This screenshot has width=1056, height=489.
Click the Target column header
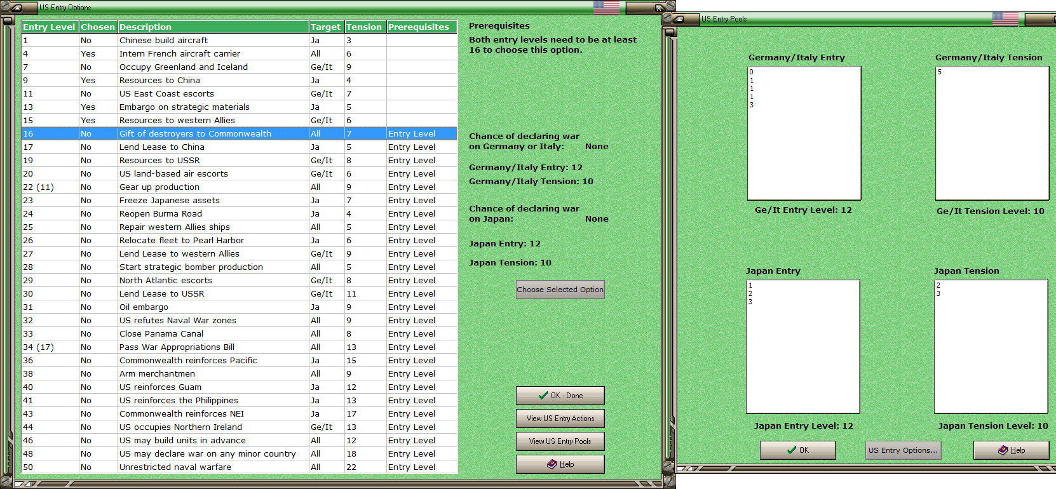[x=326, y=27]
